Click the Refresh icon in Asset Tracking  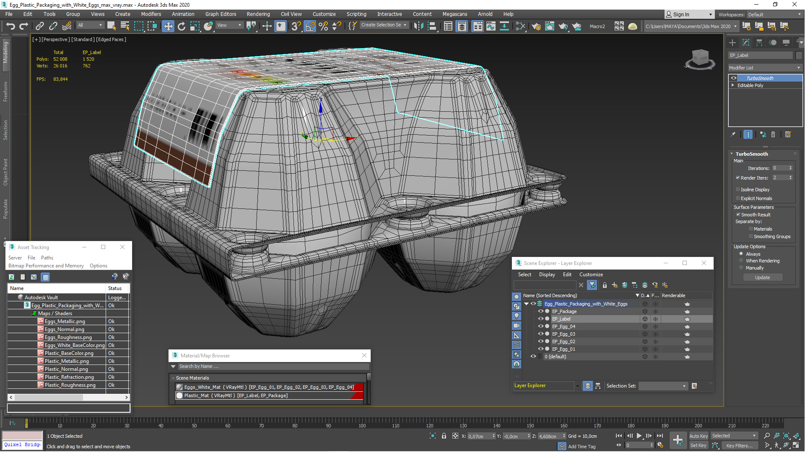pos(11,277)
